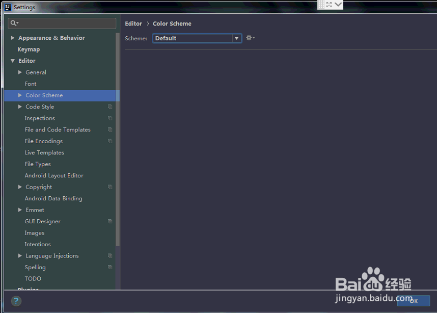Image resolution: width=437 pixels, height=313 pixels.
Task: Select Font settings page
Action: (x=31, y=84)
